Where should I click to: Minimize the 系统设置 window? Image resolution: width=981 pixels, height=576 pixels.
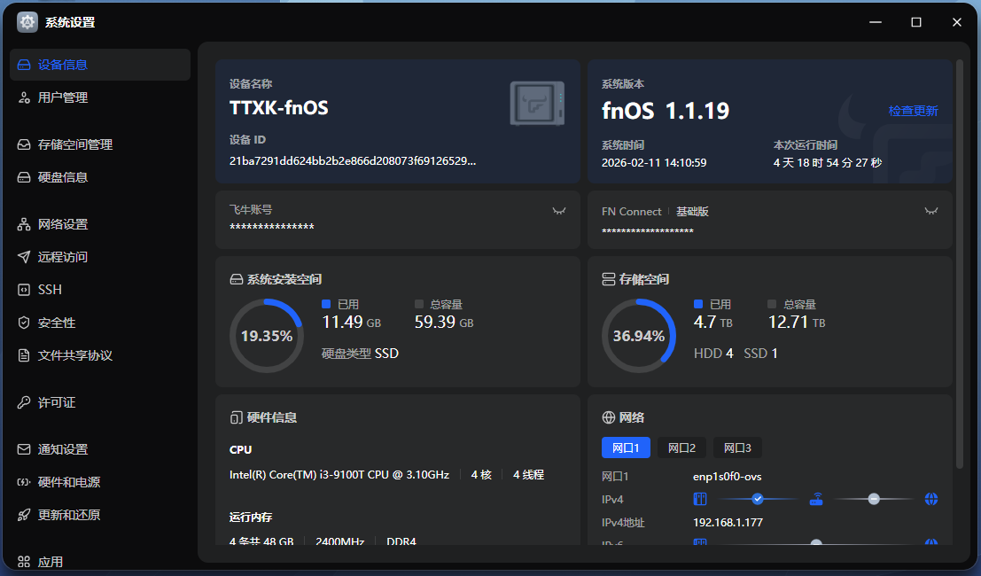pos(876,22)
